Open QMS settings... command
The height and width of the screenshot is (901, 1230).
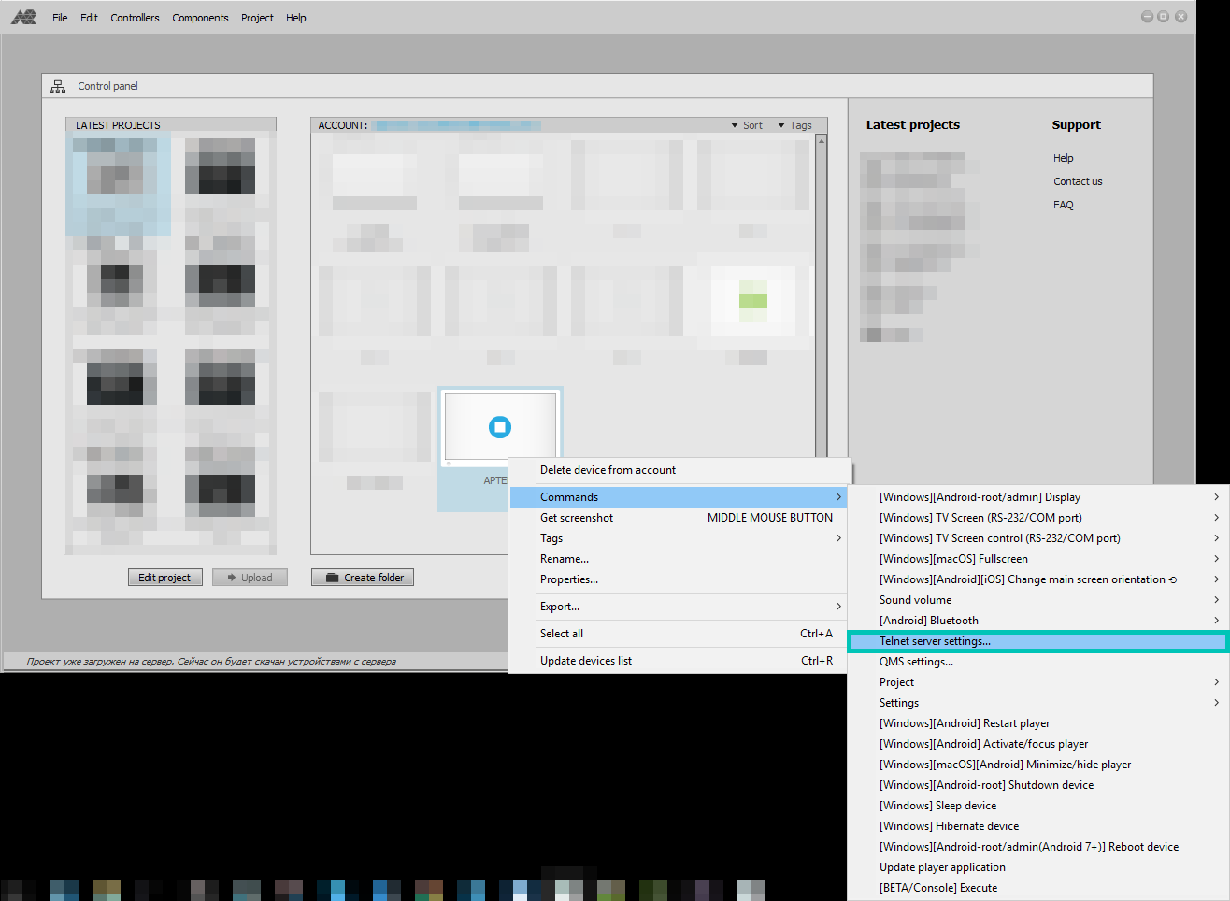coord(1037,662)
